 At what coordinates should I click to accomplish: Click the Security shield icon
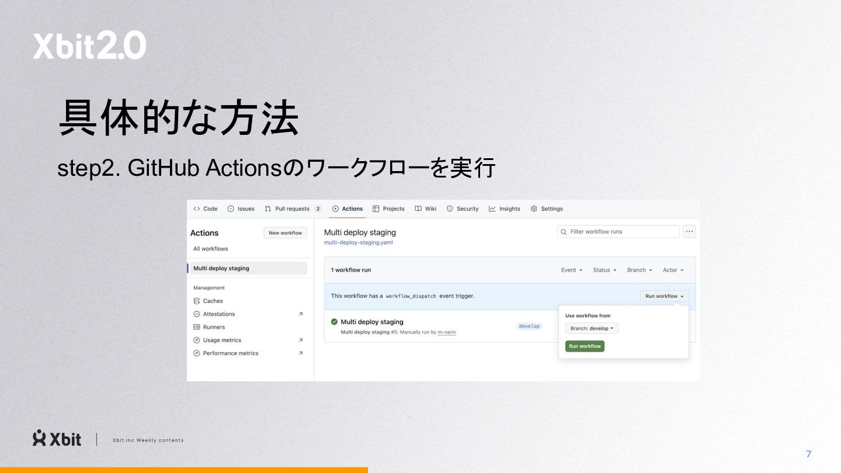(x=450, y=208)
